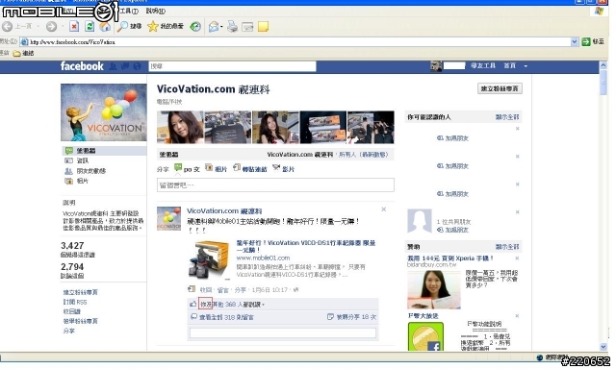Open Favorites star toolbar button
Image resolution: width=616 pixels, height=369 pixels.
tap(166, 27)
